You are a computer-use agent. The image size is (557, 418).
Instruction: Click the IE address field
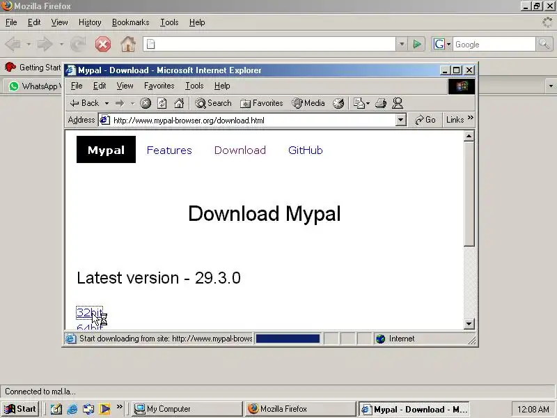coord(253,120)
